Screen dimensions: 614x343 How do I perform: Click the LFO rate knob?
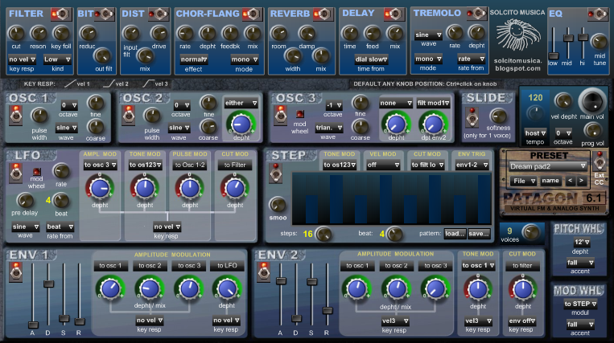pos(61,169)
